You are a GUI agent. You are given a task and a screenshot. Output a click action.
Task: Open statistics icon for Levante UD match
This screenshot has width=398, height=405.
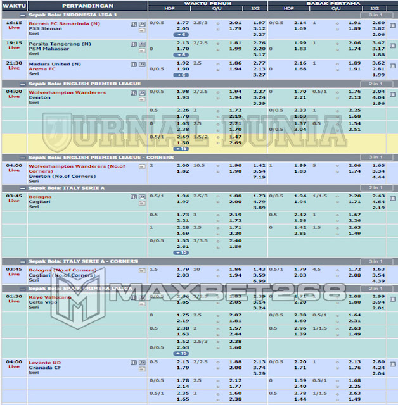(x=134, y=363)
